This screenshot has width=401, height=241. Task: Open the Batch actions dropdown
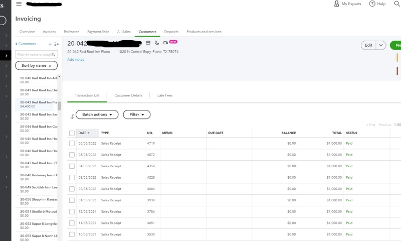[x=97, y=114]
